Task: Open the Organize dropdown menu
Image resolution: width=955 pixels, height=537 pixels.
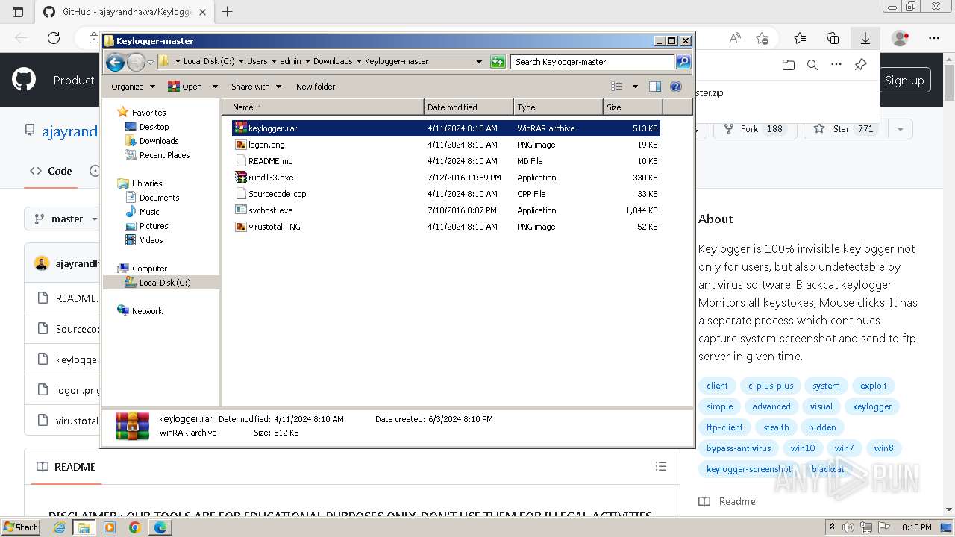Action: click(x=133, y=87)
